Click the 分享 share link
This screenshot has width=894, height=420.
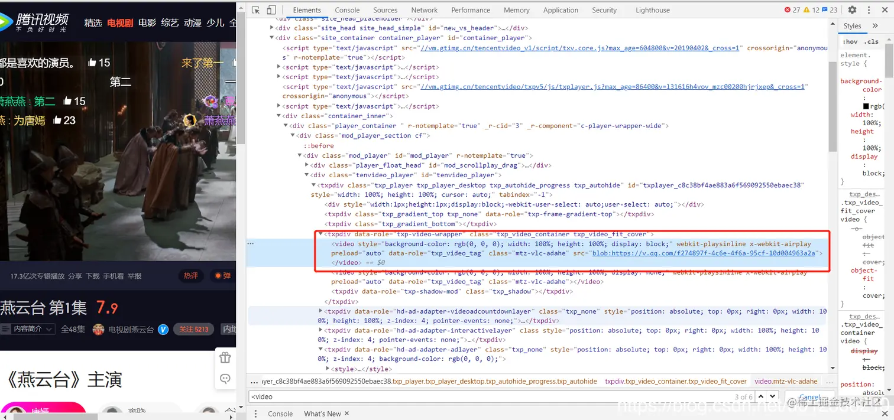75,276
